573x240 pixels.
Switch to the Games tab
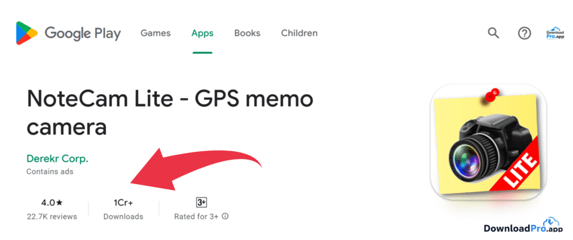click(156, 33)
